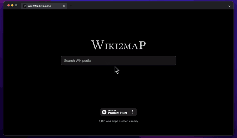Click the Product Hunt upvote arrow
Image resolution: width=237 pixels, height=138 pixels.
point(132,111)
